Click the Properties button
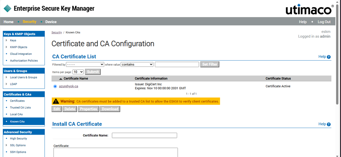The image size is (341, 157). point(88,109)
